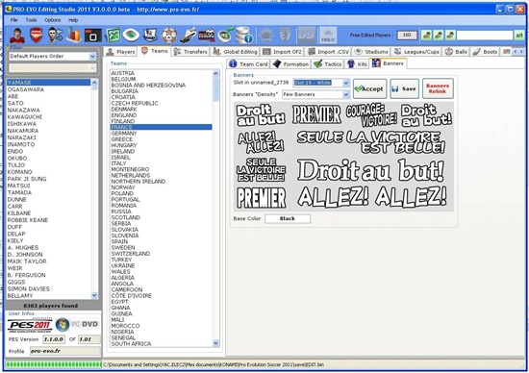Switch to the Global Editing tab
This screenshot has width=529, height=373.
235,52
